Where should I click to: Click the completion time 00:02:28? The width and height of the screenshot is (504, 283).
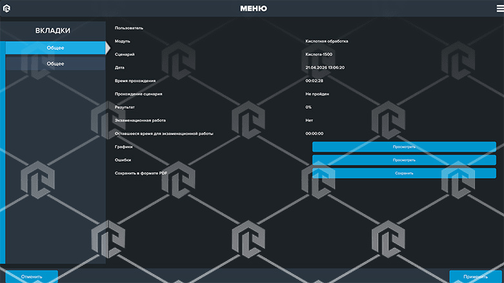click(x=314, y=81)
